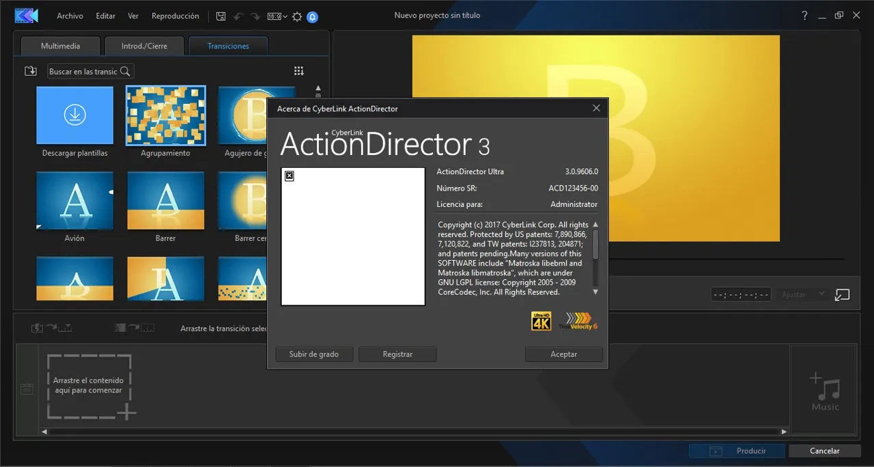Click the storyboard drop content placeholder
The width and height of the screenshot is (874, 467).
(x=89, y=386)
